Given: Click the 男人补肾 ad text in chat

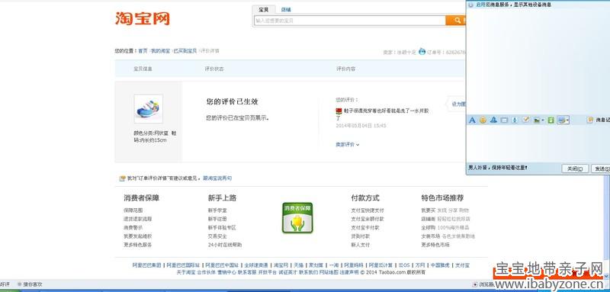Looking at the screenshot, I should click(498, 168).
